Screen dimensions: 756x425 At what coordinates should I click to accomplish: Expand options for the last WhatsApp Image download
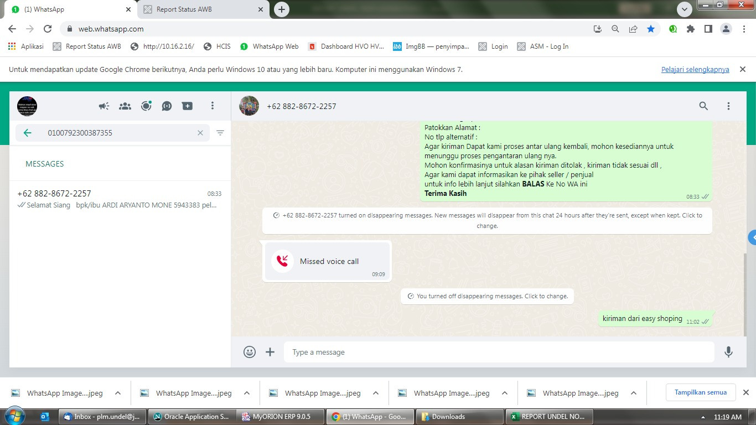click(634, 393)
